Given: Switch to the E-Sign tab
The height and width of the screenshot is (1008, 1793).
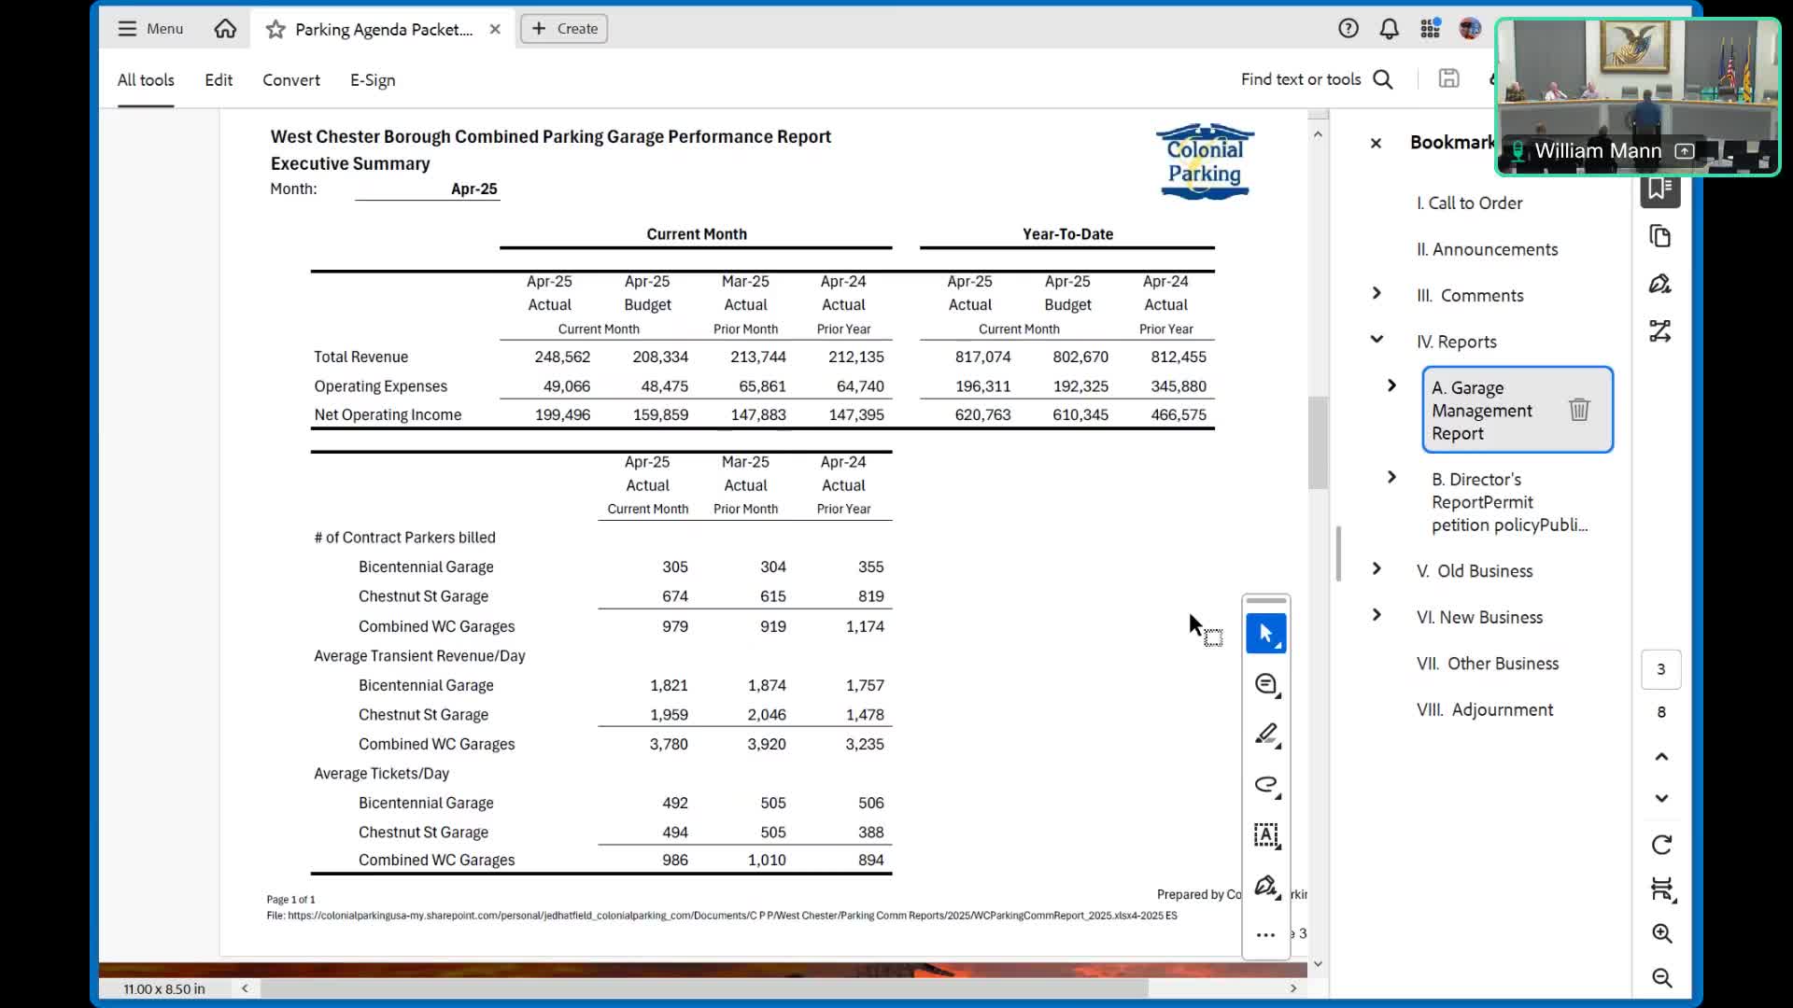Looking at the screenshot, I should click(x=372, y=80).
